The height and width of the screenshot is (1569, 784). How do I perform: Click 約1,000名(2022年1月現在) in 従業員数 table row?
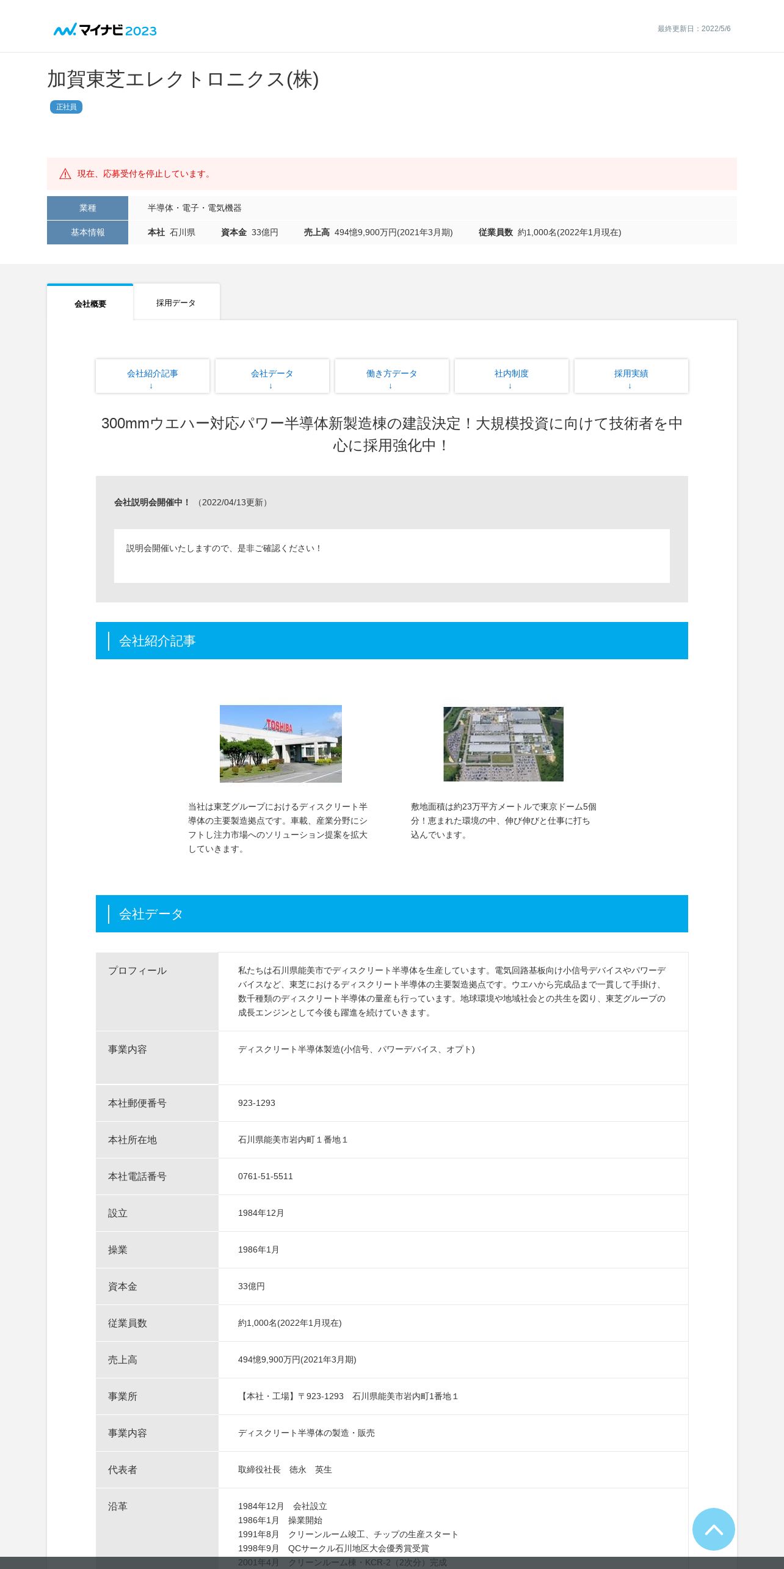click(x=289, y=1323)
